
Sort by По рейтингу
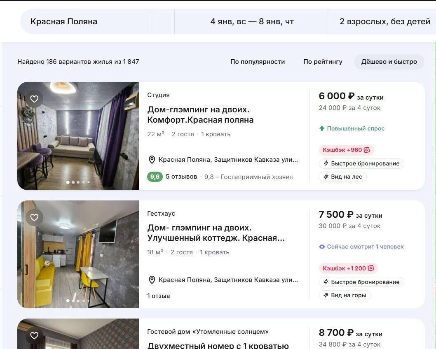tap(323, 62)
